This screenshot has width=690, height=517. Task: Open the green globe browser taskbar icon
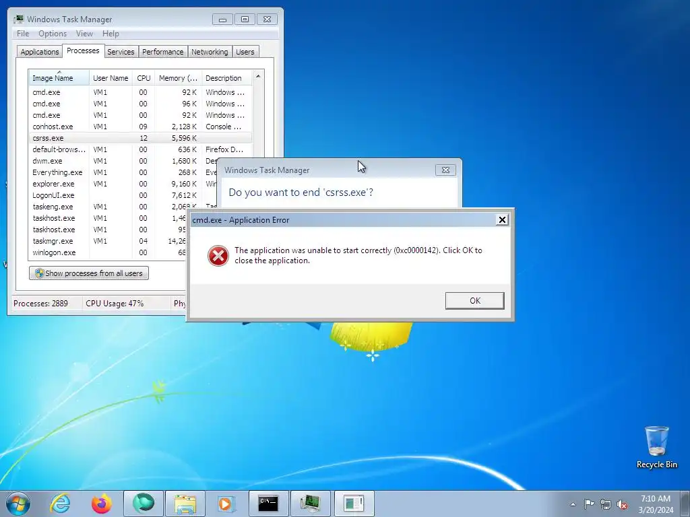click(x=144, y=504)
